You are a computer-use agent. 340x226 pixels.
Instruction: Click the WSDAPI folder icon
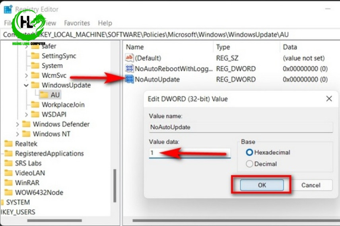(35, 114)
